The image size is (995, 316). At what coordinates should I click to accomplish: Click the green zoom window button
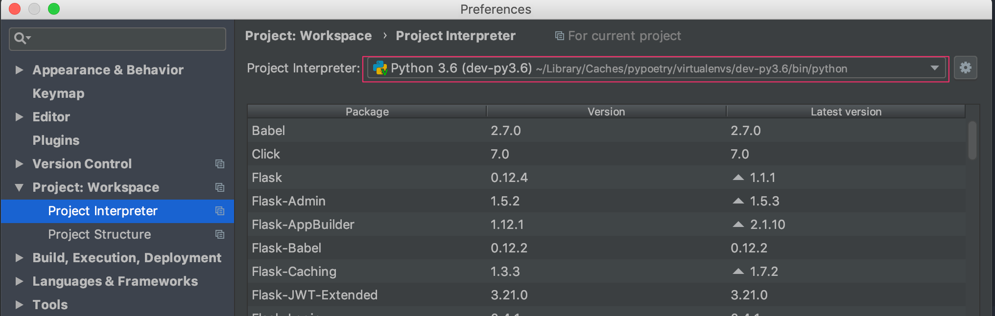tap(54, 9)
